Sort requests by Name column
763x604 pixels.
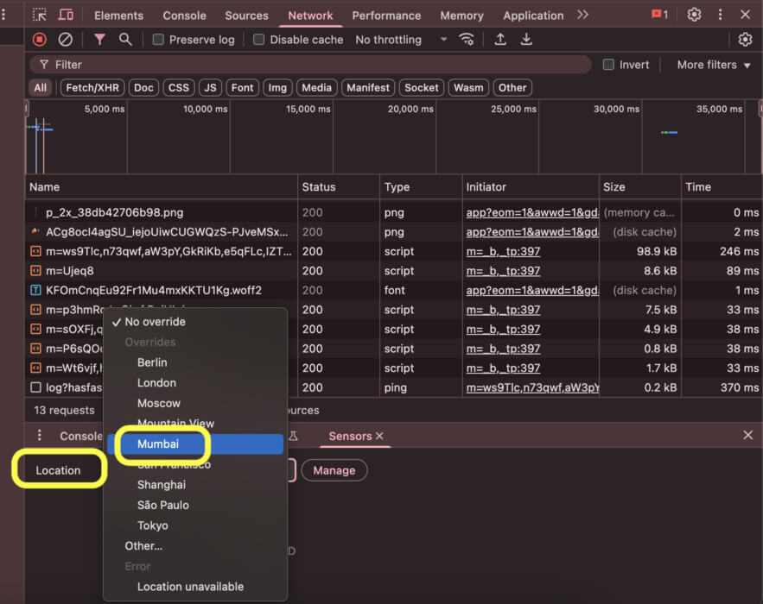pyautogui.click(x=161, y=187)
